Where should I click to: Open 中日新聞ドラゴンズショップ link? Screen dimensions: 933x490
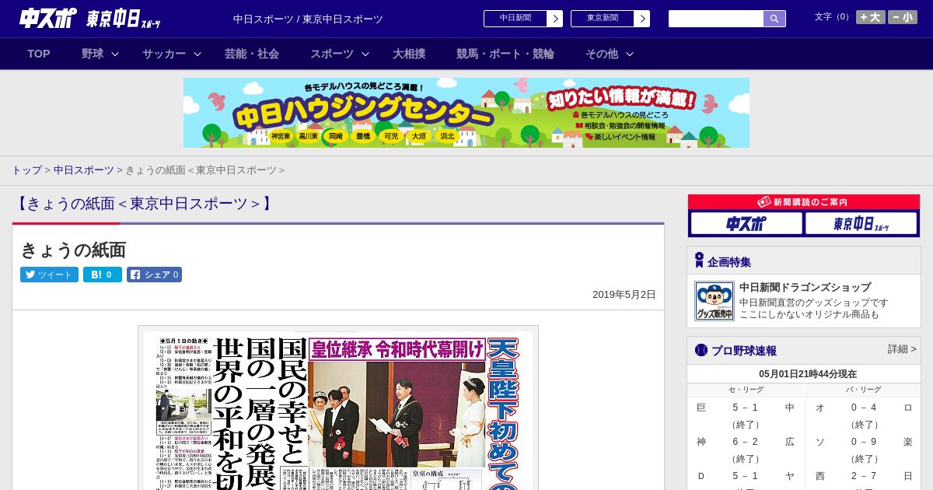pos(805,287)
